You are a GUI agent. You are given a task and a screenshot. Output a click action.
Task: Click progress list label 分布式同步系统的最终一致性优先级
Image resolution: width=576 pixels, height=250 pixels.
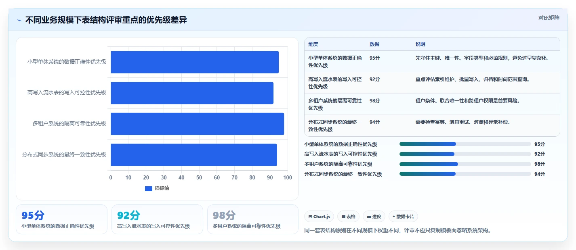pos(343,174)
